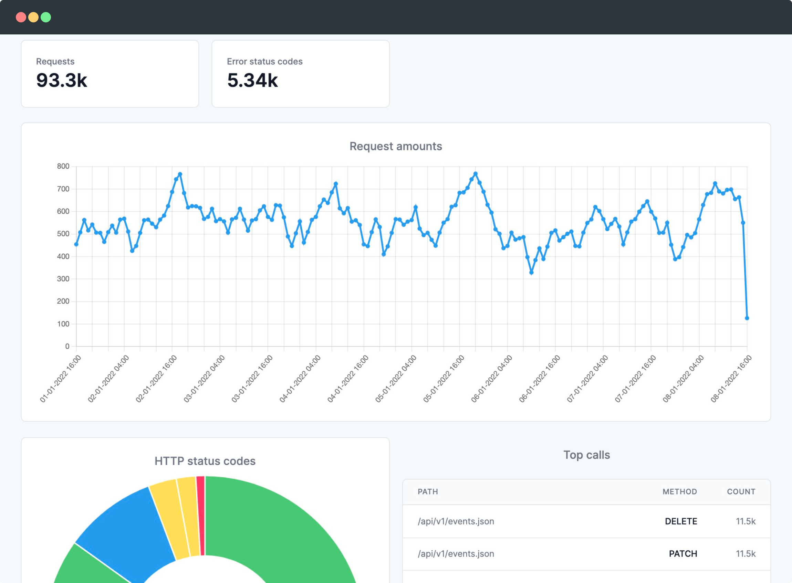Sort table by METHOD column header
The width and height of the screenshot is (792, 583).
pyautogui.click(x=680, y=491)
